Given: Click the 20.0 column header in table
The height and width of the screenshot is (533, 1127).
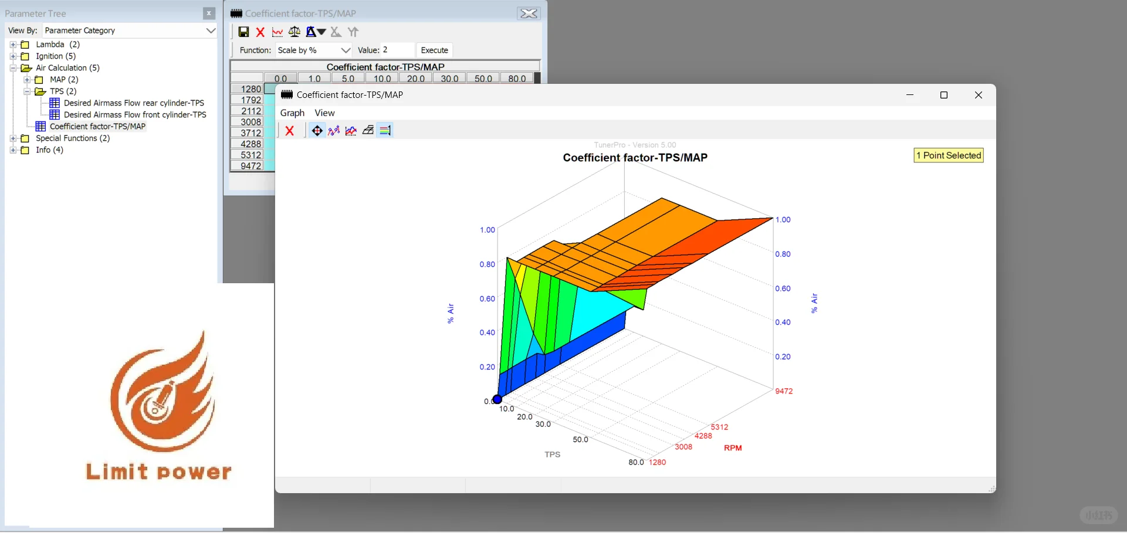Looking at the screenshot, I should [416, 79].
